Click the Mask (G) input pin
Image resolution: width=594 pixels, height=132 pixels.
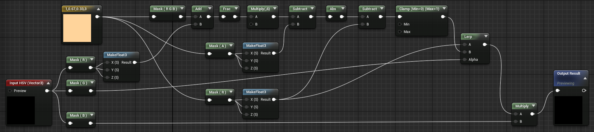[x=70, y=91]
